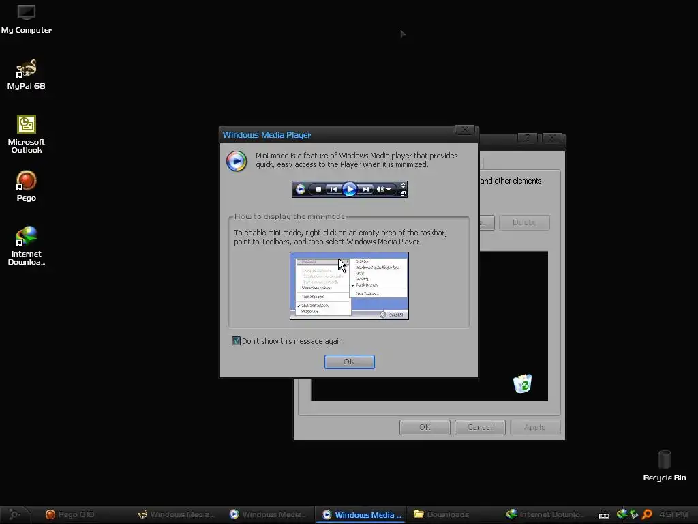The width and height of the screenshot is (698, 524).
Task: Open the Start button on the taskbar
Action: click(x=15, y=514)
